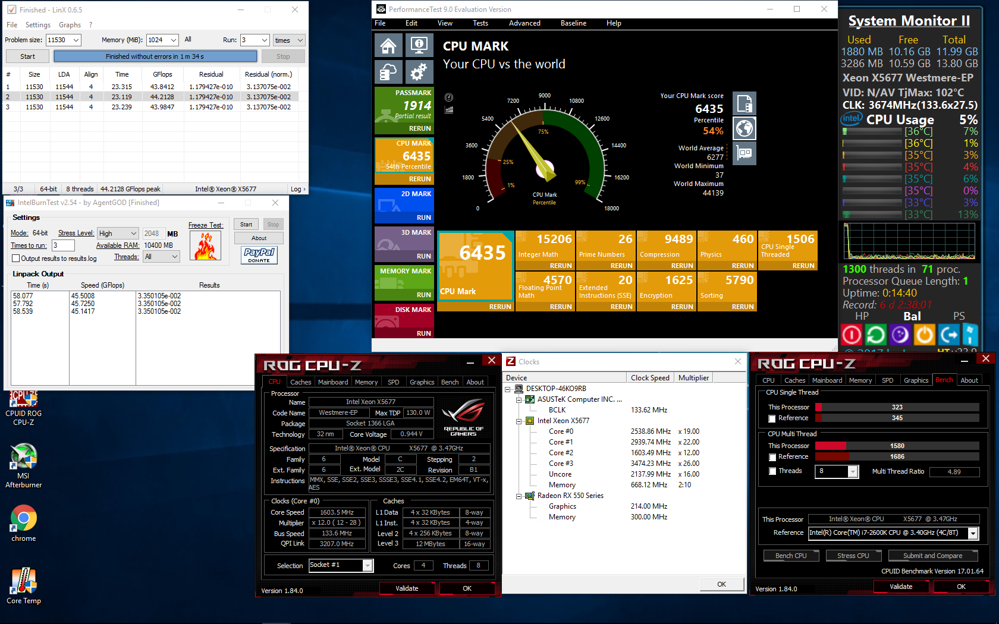Open Graphs menu in LinX
This screenshot has height=624, width=999.
70,25
